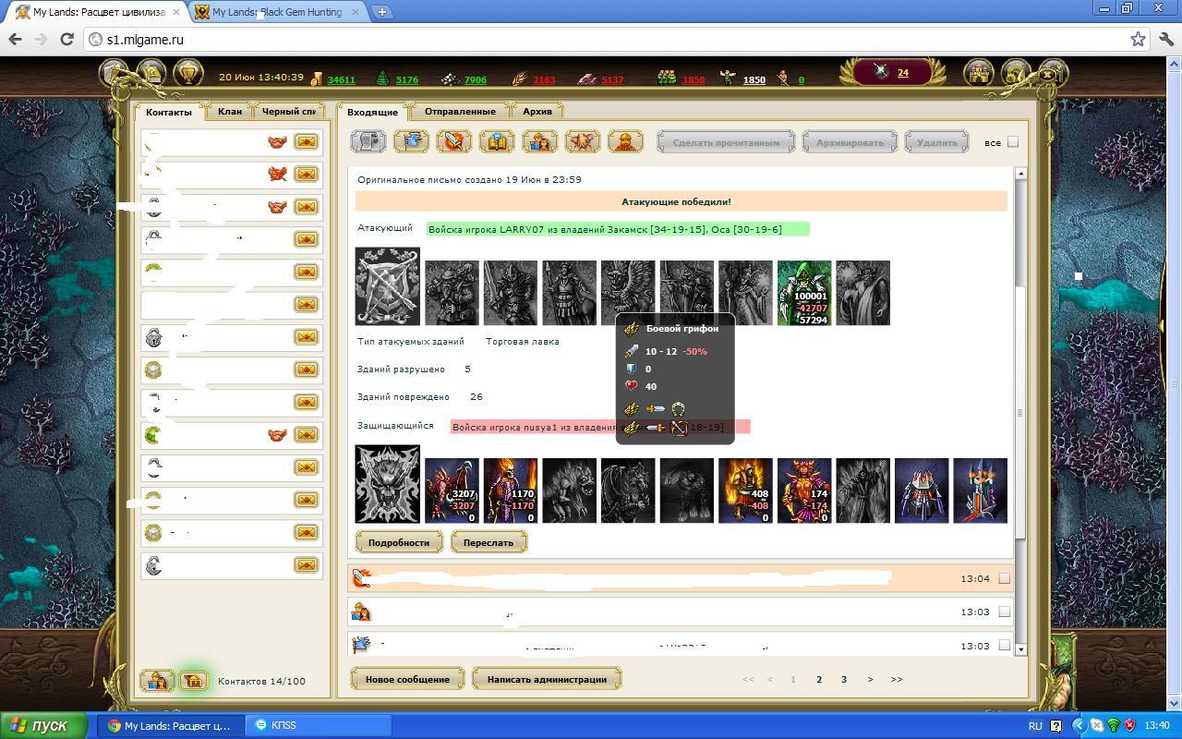This screenshot has width=1182, height=739.
Task: Tick the checkbox for the first 13:03 message
Action: (1005, 612)
